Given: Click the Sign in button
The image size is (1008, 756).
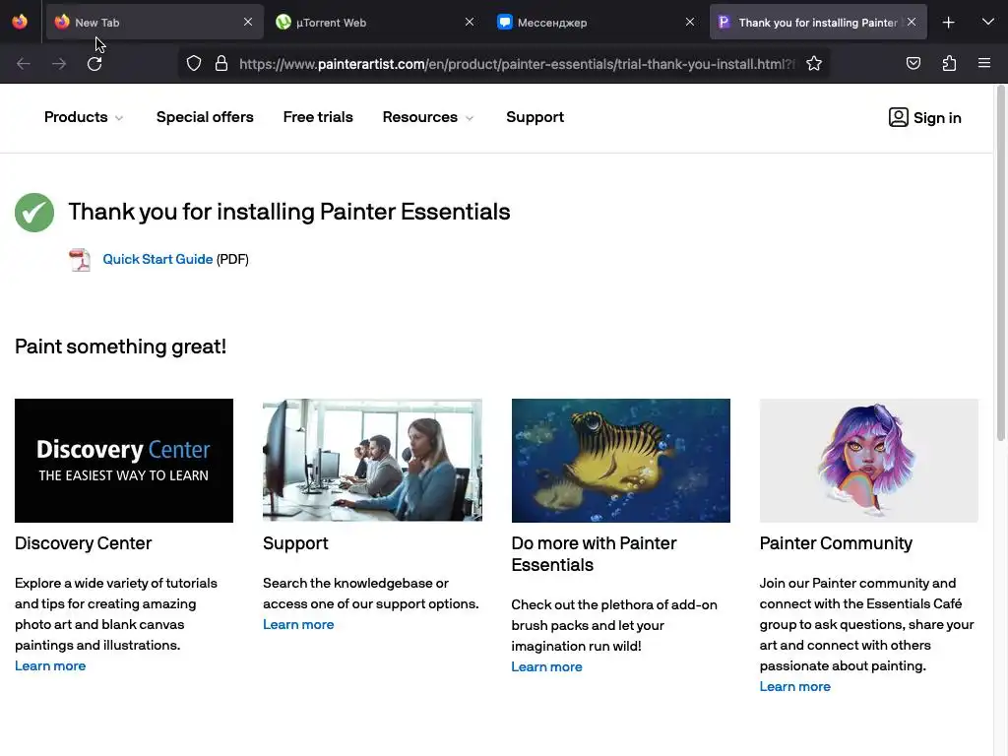Looking at the screenshot, I should point(924,118).
